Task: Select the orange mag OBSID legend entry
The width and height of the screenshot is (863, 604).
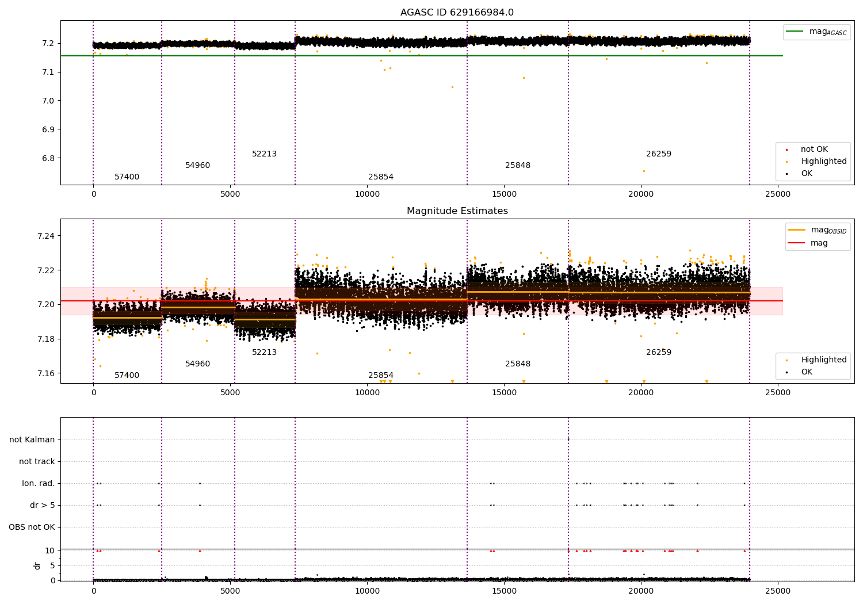Action: [x=818, y=230]
